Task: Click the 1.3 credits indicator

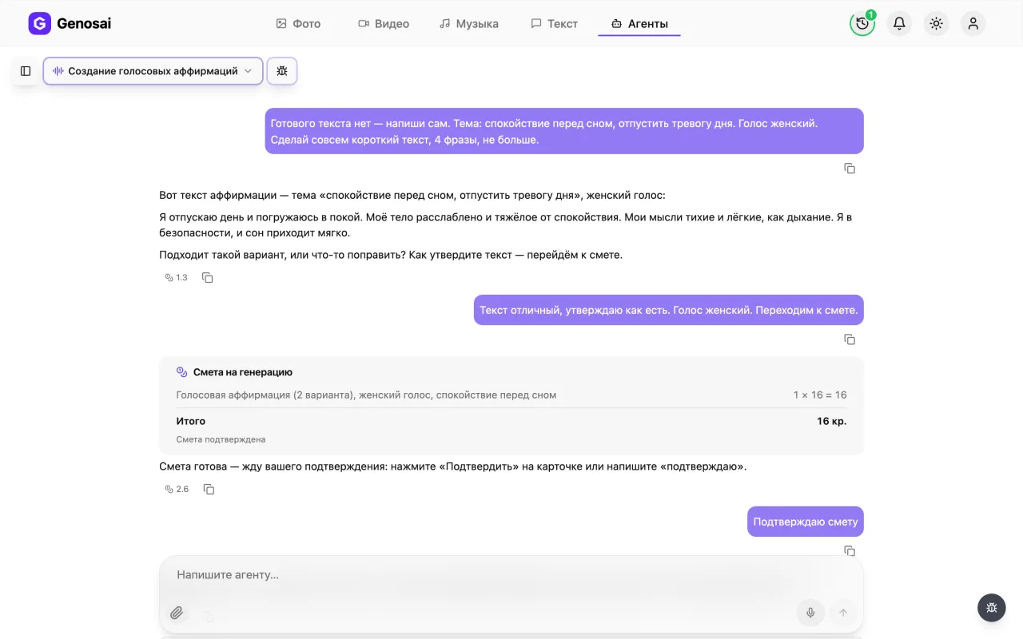Action: point(176,278)
